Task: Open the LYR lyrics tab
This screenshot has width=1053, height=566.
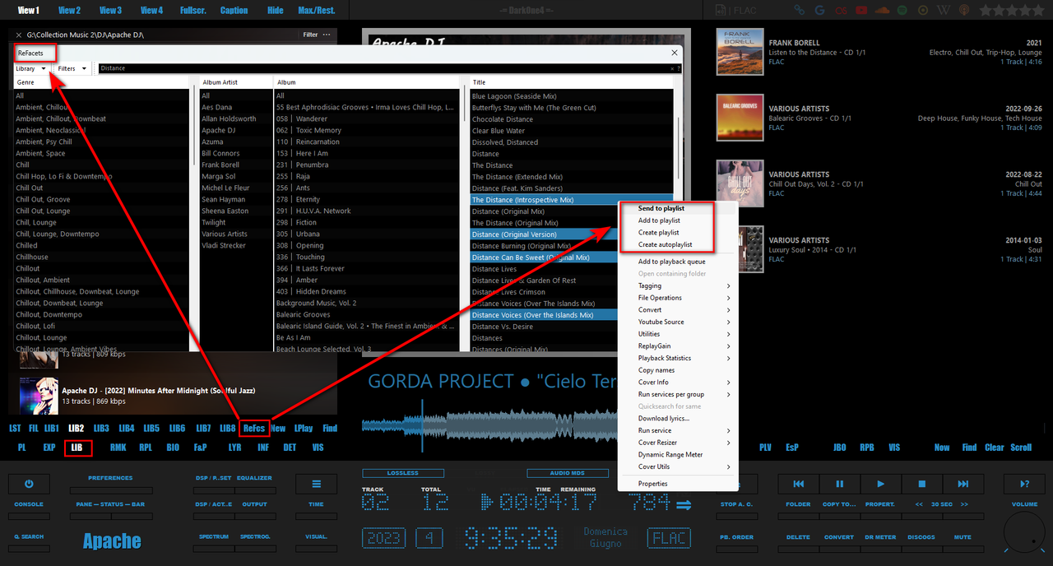Action: 235,448
